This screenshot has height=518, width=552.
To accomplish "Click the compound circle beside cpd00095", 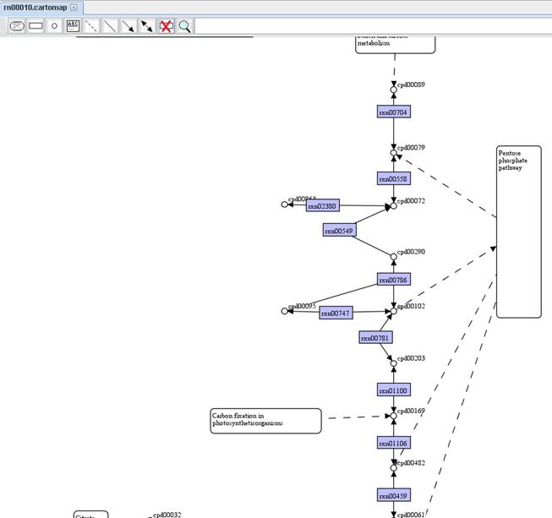I will tap(284, 311).
